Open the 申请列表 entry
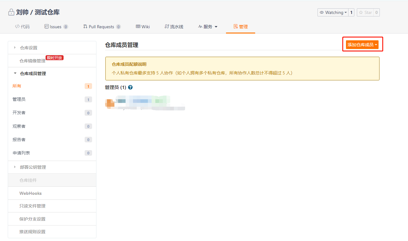Image resolution: width=408 pixels, height=241 pixels. [52, 153]
